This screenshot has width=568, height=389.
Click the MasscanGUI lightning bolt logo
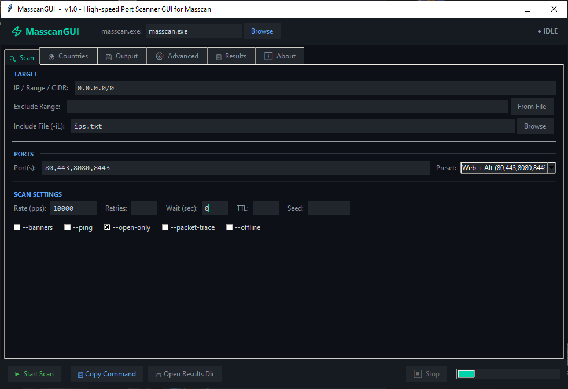[x=17, y=31]
